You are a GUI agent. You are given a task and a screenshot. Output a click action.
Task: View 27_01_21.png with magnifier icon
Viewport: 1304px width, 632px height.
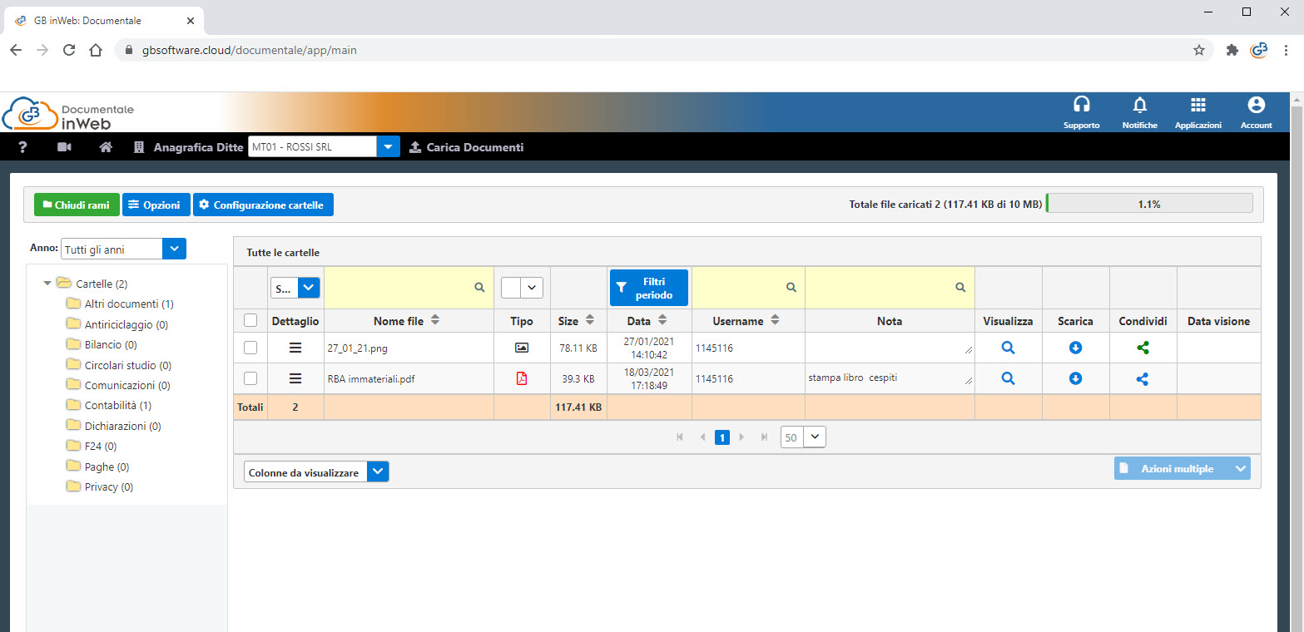1008,348
